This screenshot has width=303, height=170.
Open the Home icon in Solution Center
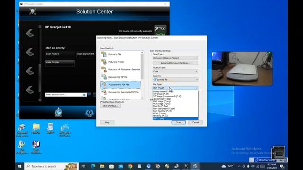(58, 112)
